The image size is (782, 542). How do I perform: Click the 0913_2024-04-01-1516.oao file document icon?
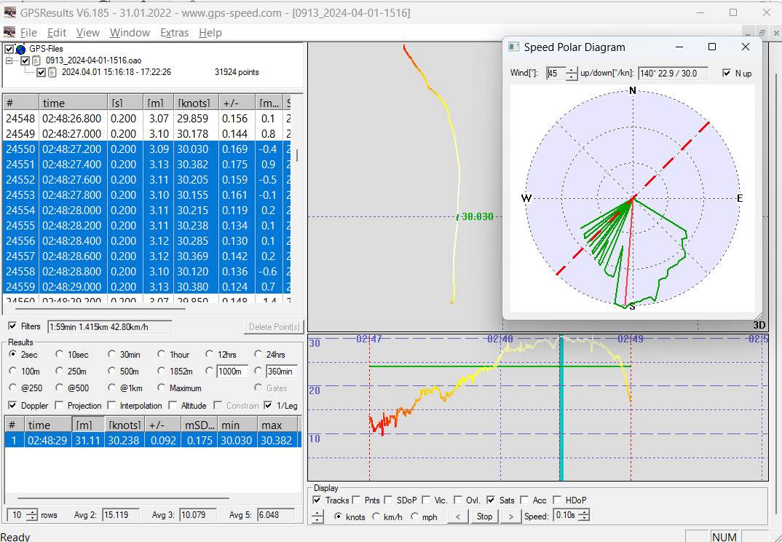coord(36,60)
